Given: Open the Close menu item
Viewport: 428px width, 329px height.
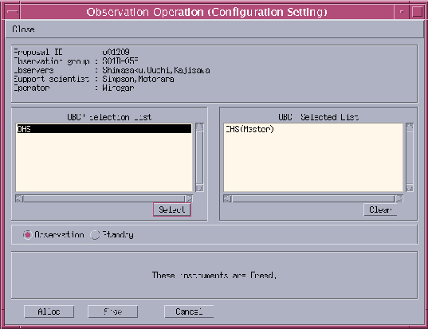Looking at the screenshot, I should tap(23, 29).
